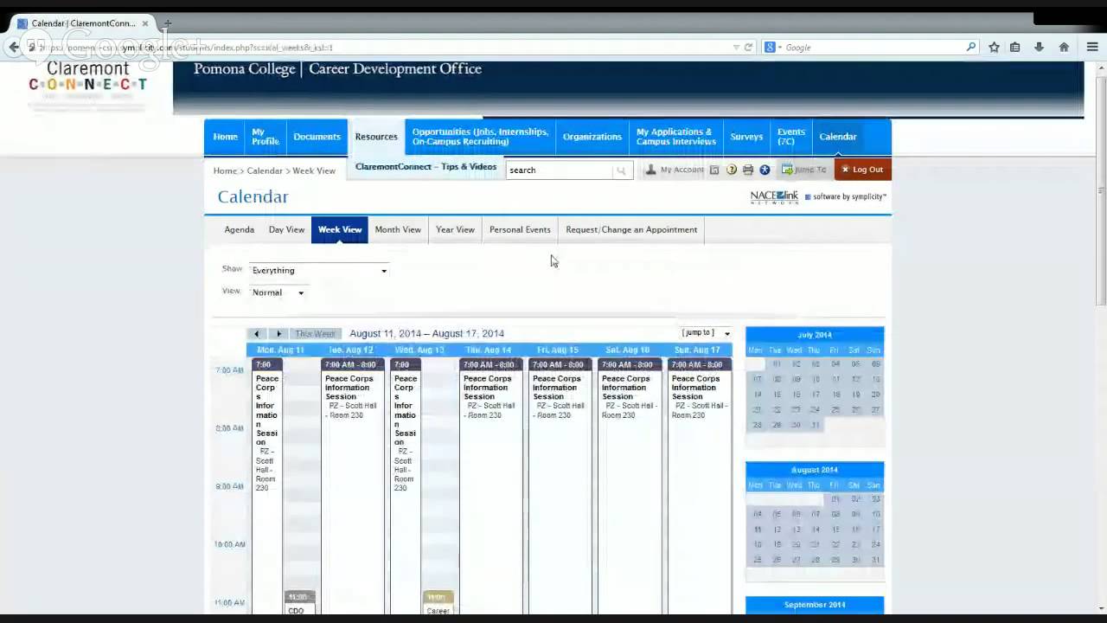This screenshot has height=623, width=1107.
Task: Switch to Year View tab
Action: 455,230
